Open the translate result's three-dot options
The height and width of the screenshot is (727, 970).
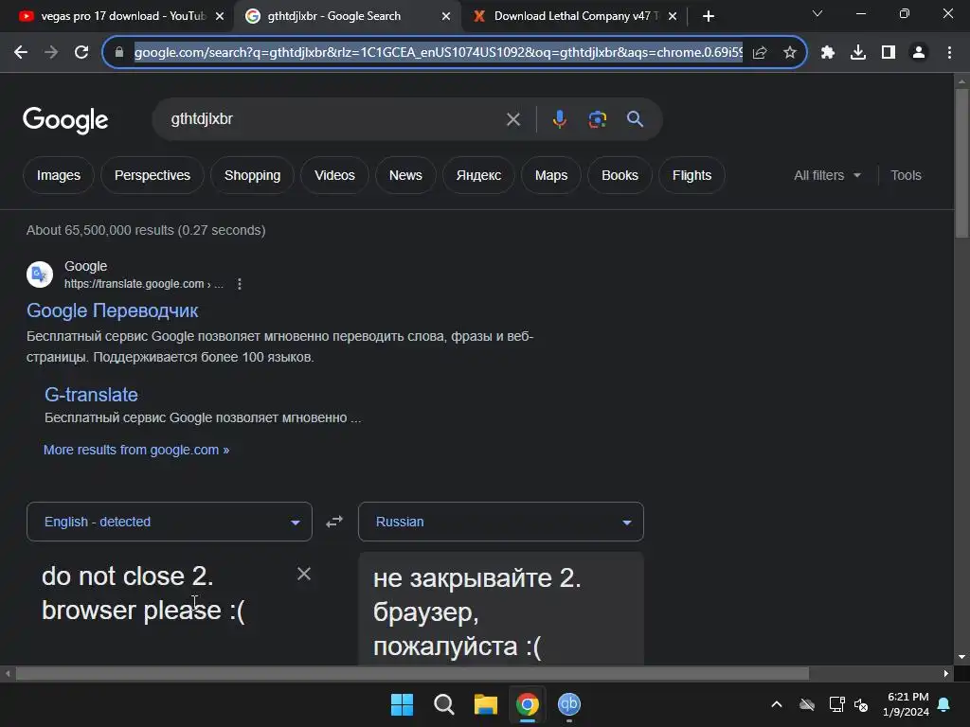pos(240,284)
